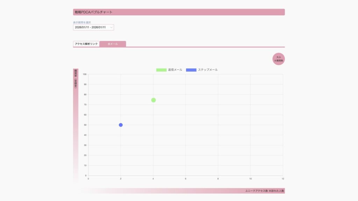Toggle 返信メール series via legend label
This screenshot has height=201, width=358.
point(175,70)
